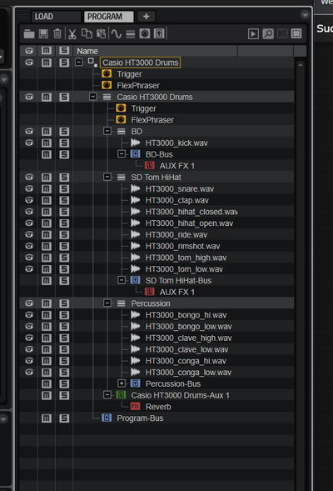Select the Program-Bus item

click(140, 418)
